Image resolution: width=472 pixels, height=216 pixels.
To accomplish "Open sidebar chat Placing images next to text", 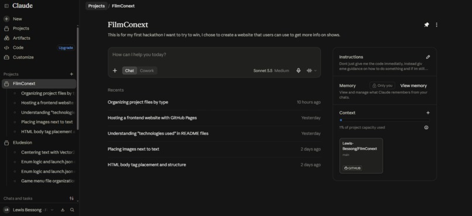I will pos(47,122).
